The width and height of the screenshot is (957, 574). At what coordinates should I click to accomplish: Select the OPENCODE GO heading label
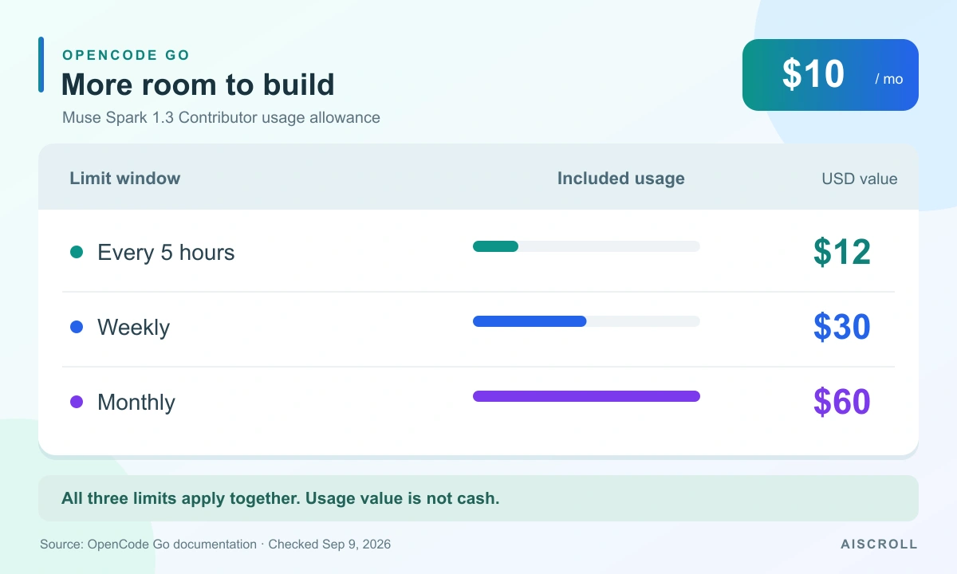coord(126,55)
